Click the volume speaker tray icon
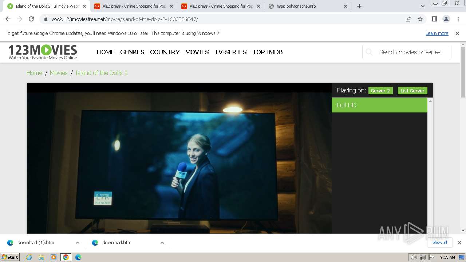The width and height of the screenshot is (466, 262). click(414, 257)
